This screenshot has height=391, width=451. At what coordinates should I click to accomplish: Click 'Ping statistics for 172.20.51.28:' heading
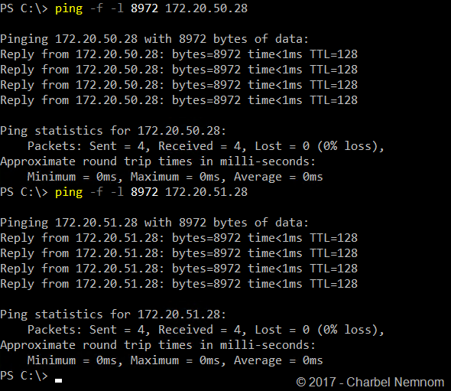point(113,314)
